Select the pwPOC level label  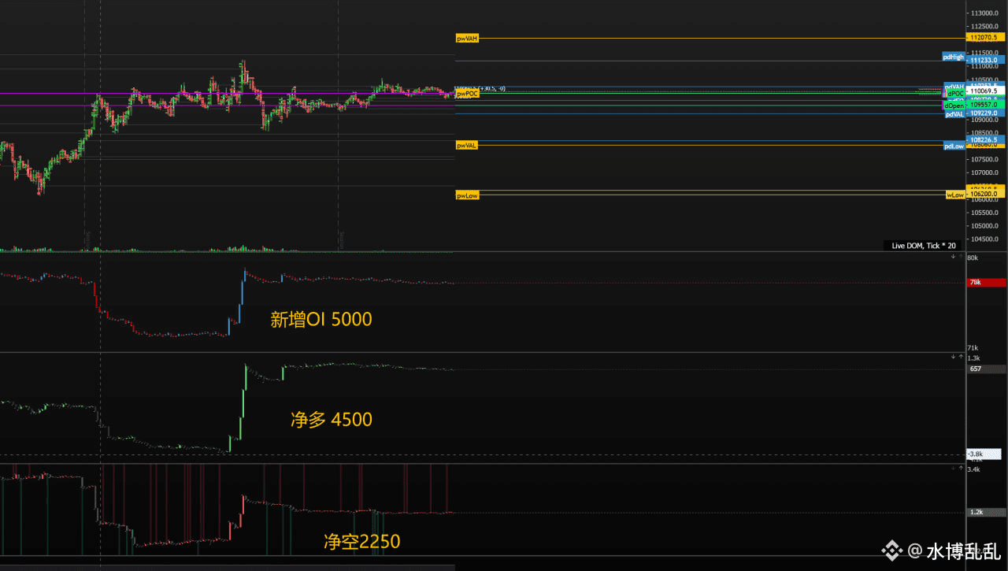point(467,94)
